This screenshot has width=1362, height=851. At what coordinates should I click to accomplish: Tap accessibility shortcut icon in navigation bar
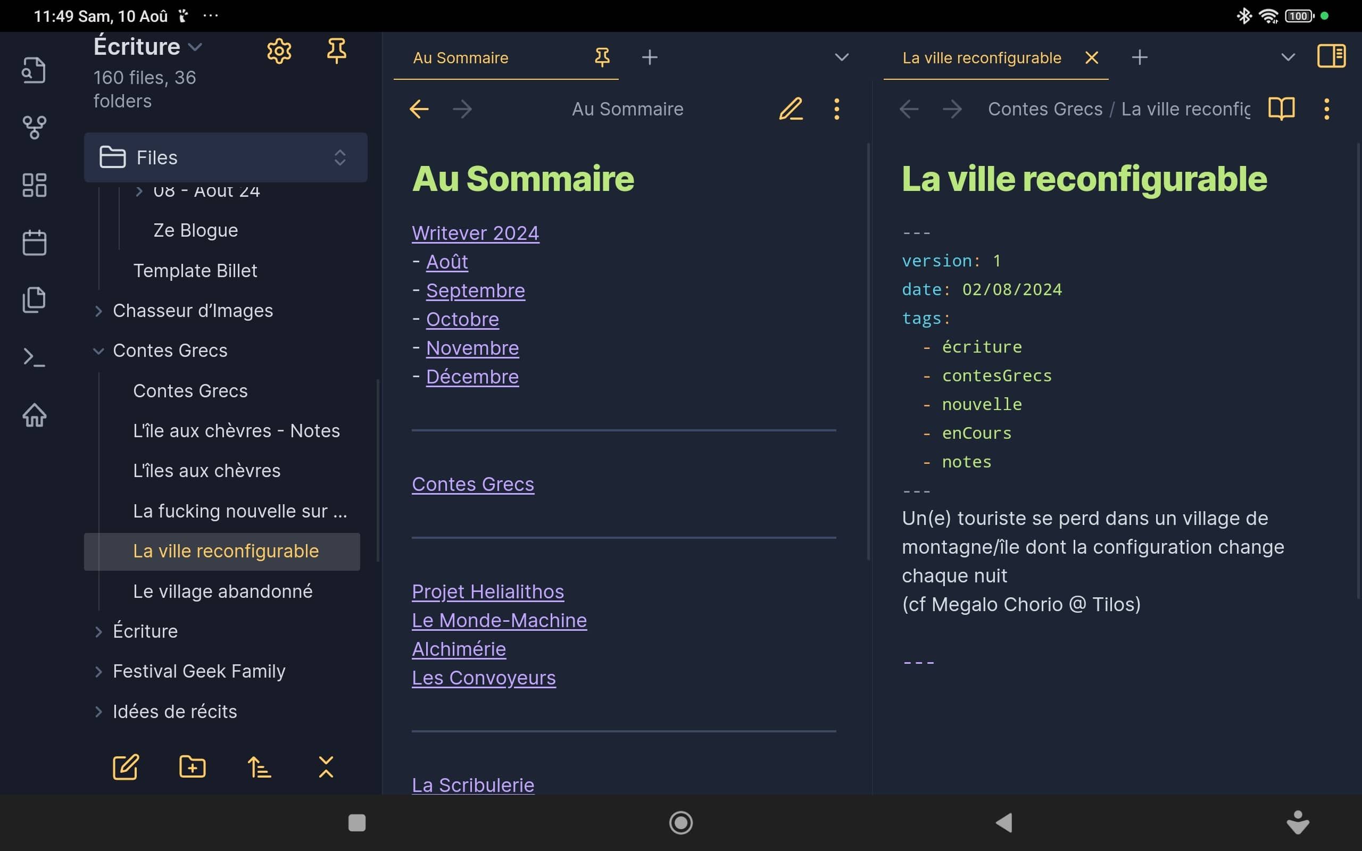1298,822
